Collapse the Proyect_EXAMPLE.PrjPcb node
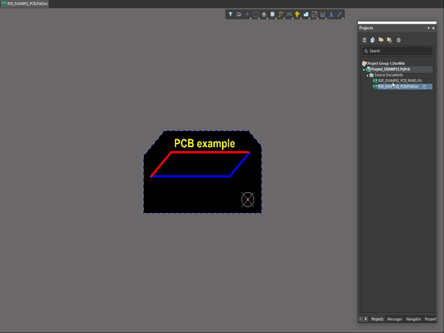444x333 pixels. (x=364, y=69)
